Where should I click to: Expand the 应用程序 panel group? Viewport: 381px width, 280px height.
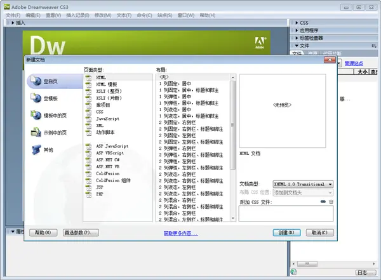pos(297,30)
